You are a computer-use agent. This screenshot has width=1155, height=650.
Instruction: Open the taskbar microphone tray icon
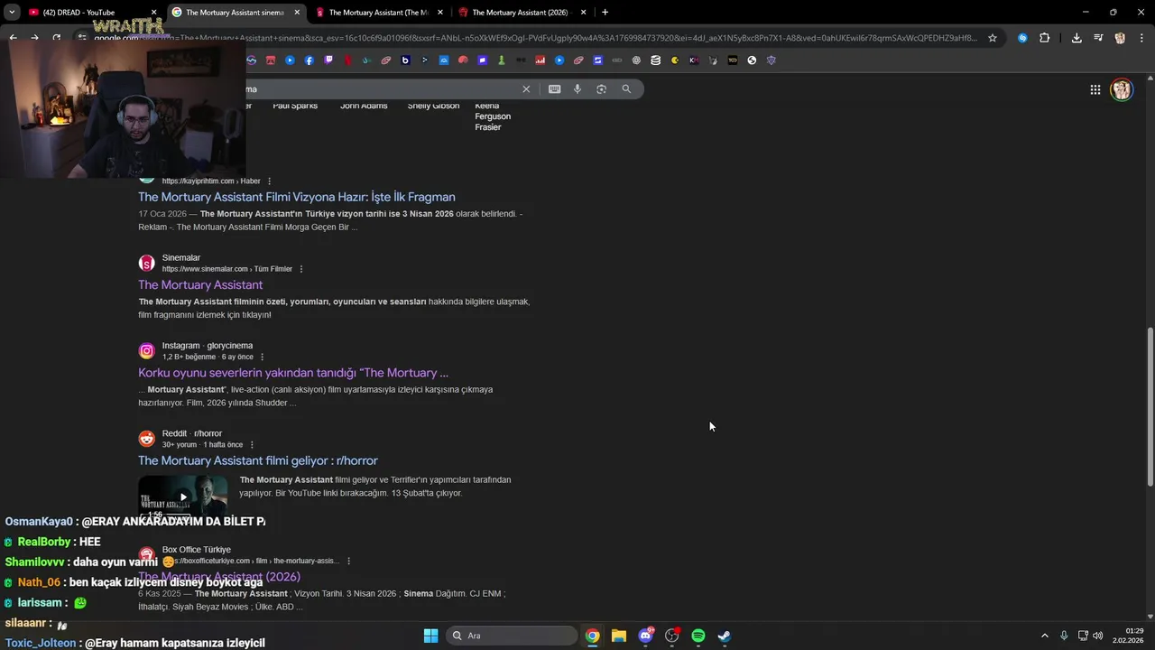(1064, 636)
